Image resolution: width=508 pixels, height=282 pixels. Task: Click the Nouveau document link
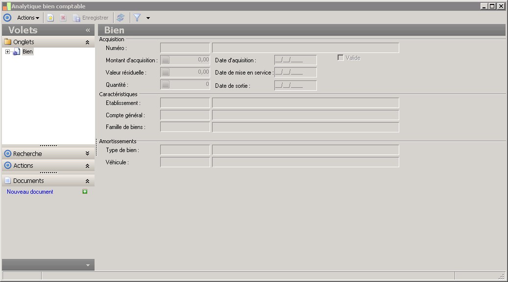pyautogui.click(x=30, y=192)
